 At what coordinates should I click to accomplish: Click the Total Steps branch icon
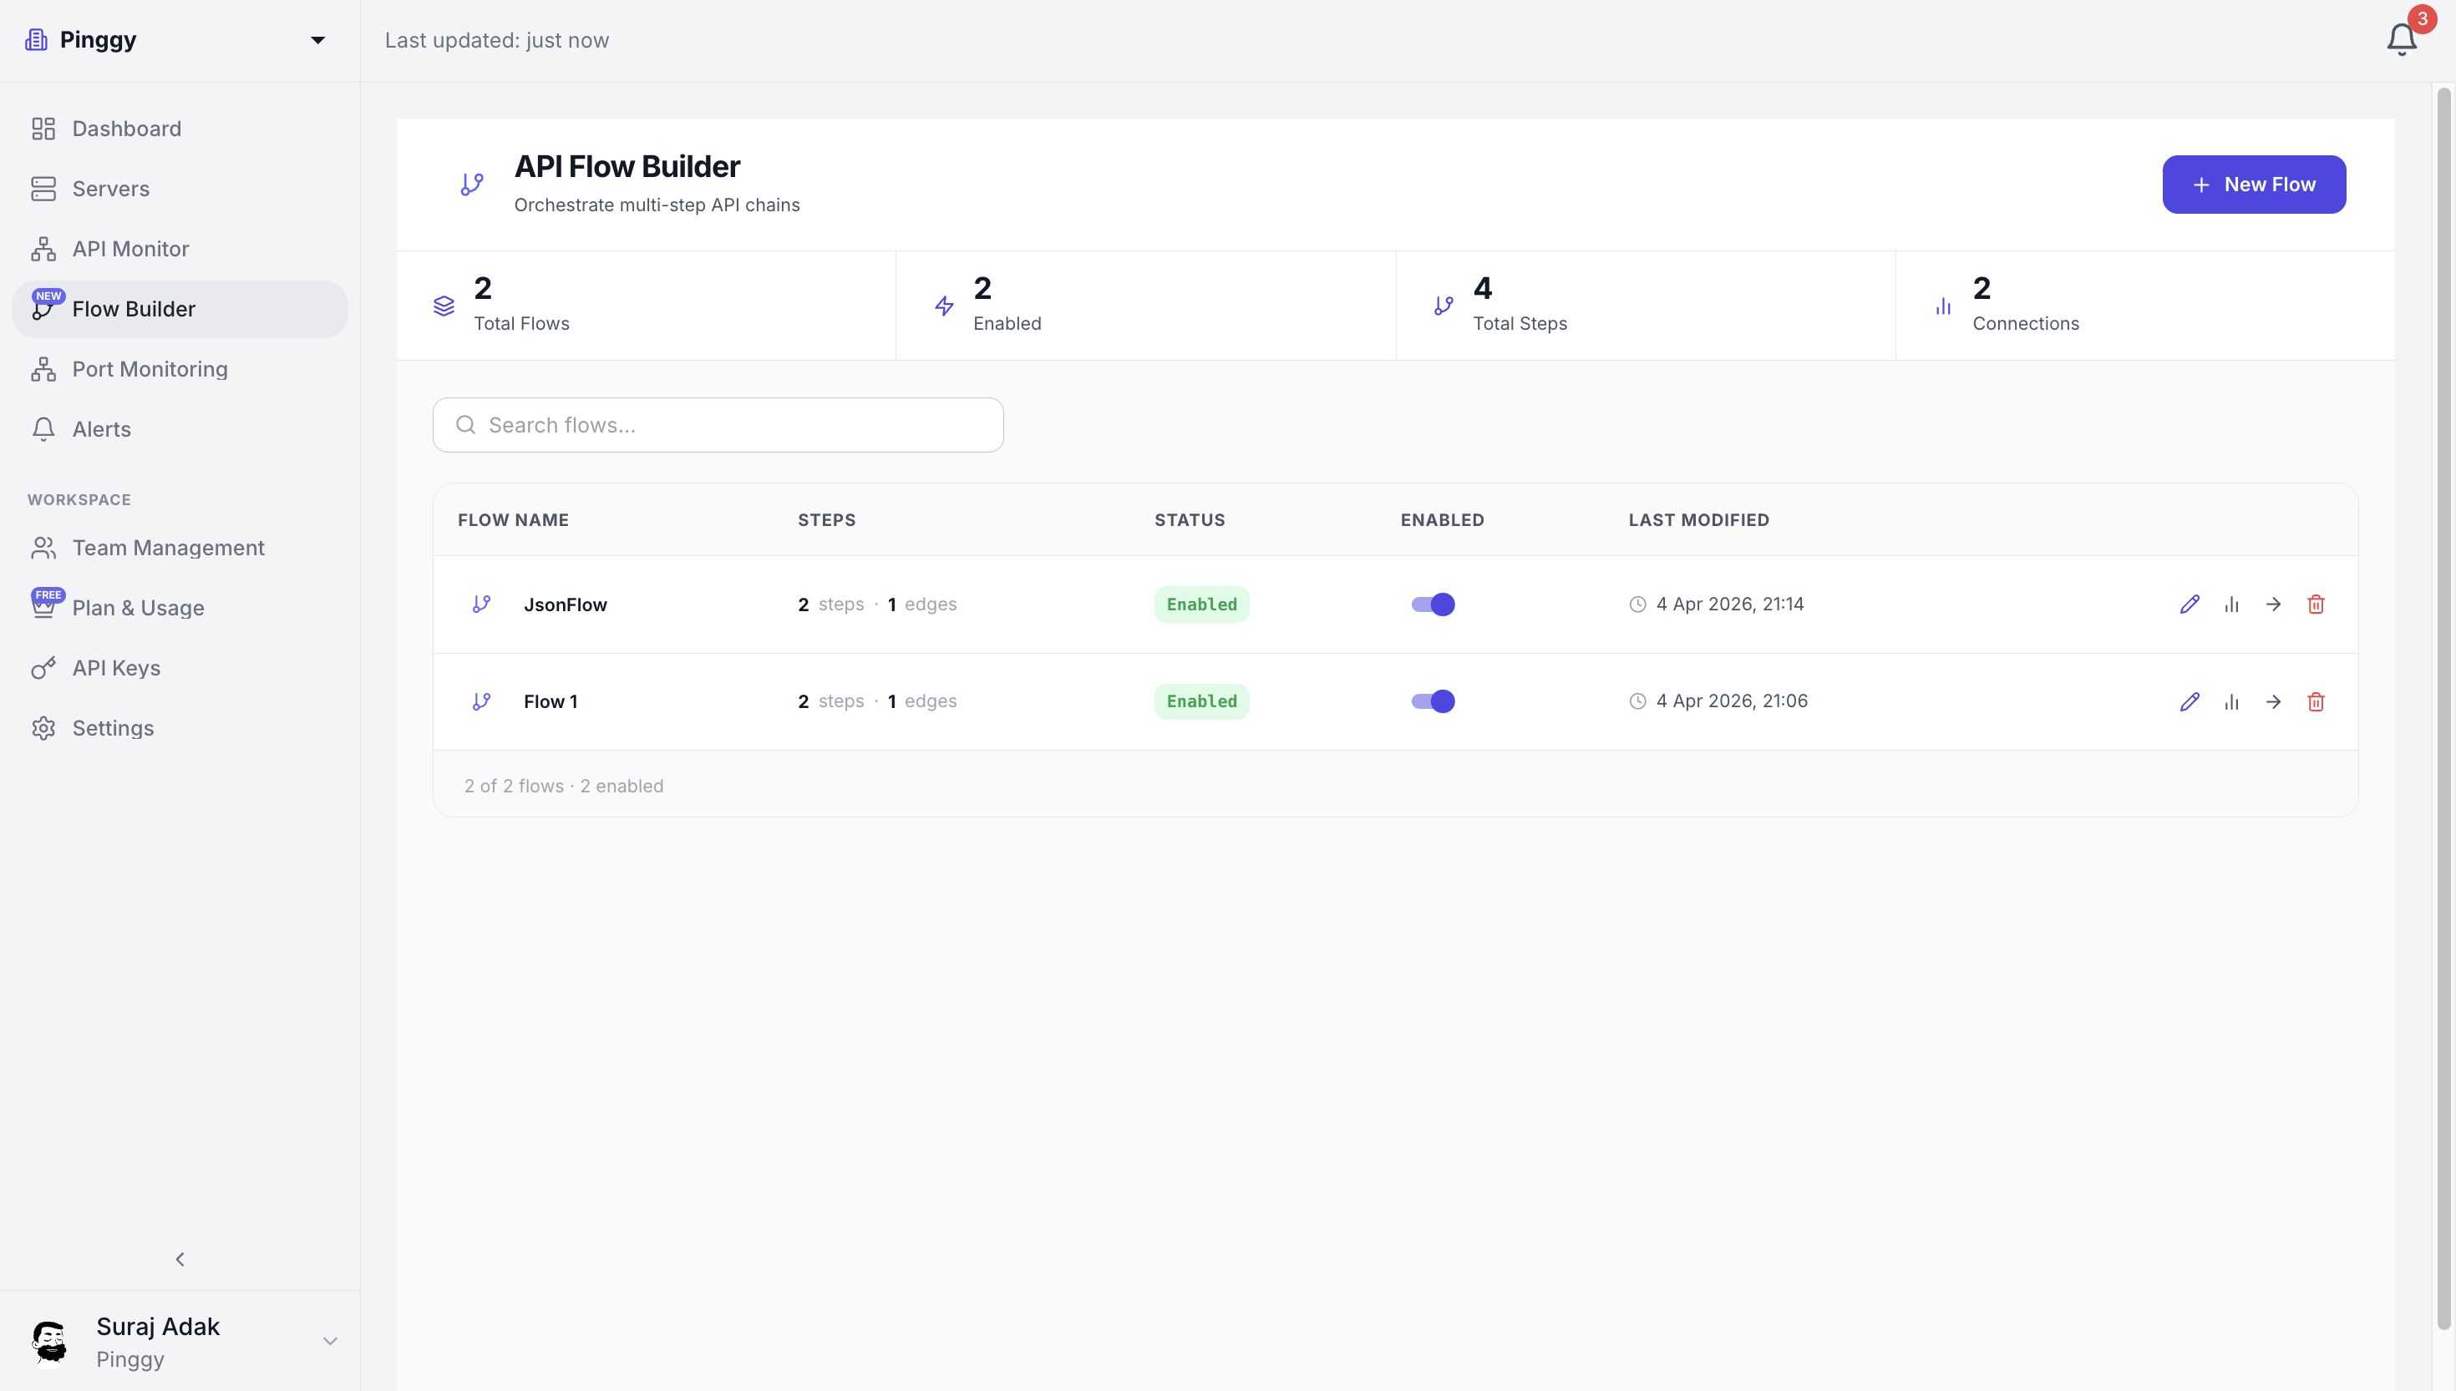(1444, 306)
